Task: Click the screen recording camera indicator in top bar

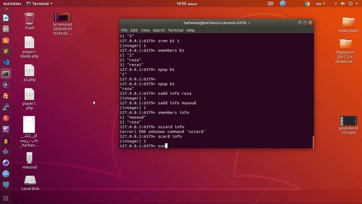Action: [x=270, y=3]
